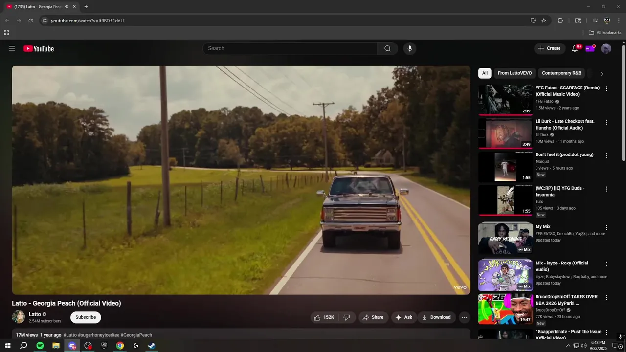626x352 pixels.
Task: Click the Create button
Action: pos(550,48)
